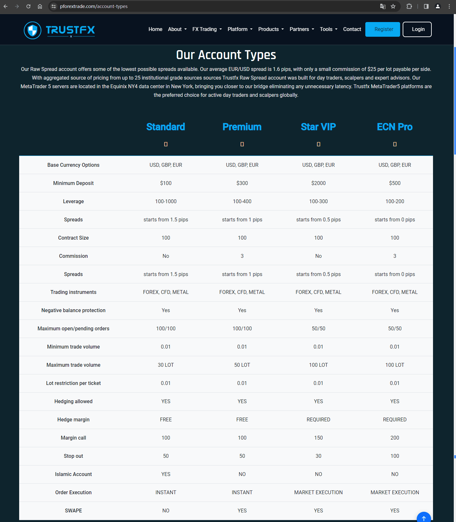456x522 pixels.
Task: Click the '$500' ECN Pro minimum deposit
Action: [395, 183]
